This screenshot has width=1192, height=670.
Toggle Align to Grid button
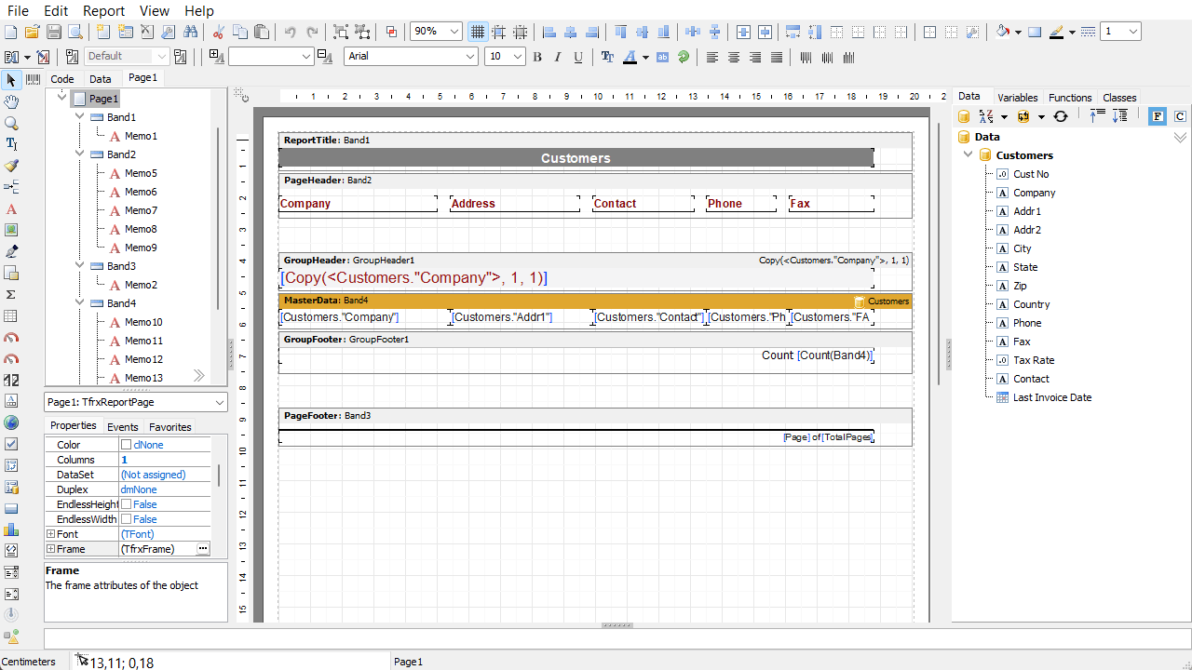pos(499,32)
